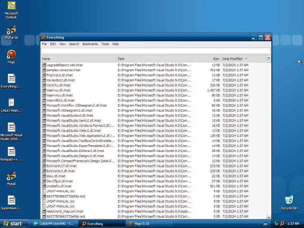Image resolution: width=304 pixels, height=228 pixels.
Task: Click the 501 KB size cell
Action: click(215, 186)
